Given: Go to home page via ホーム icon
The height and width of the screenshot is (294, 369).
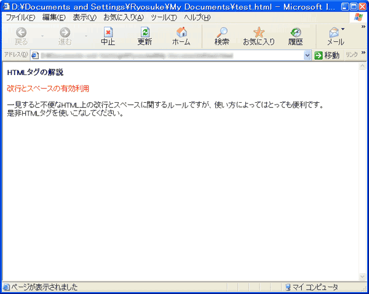Looking at the screenshot, I should [x=181, y=33].
